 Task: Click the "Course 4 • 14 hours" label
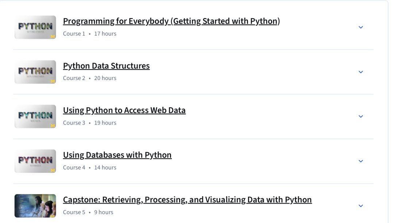tap(90, 167)
